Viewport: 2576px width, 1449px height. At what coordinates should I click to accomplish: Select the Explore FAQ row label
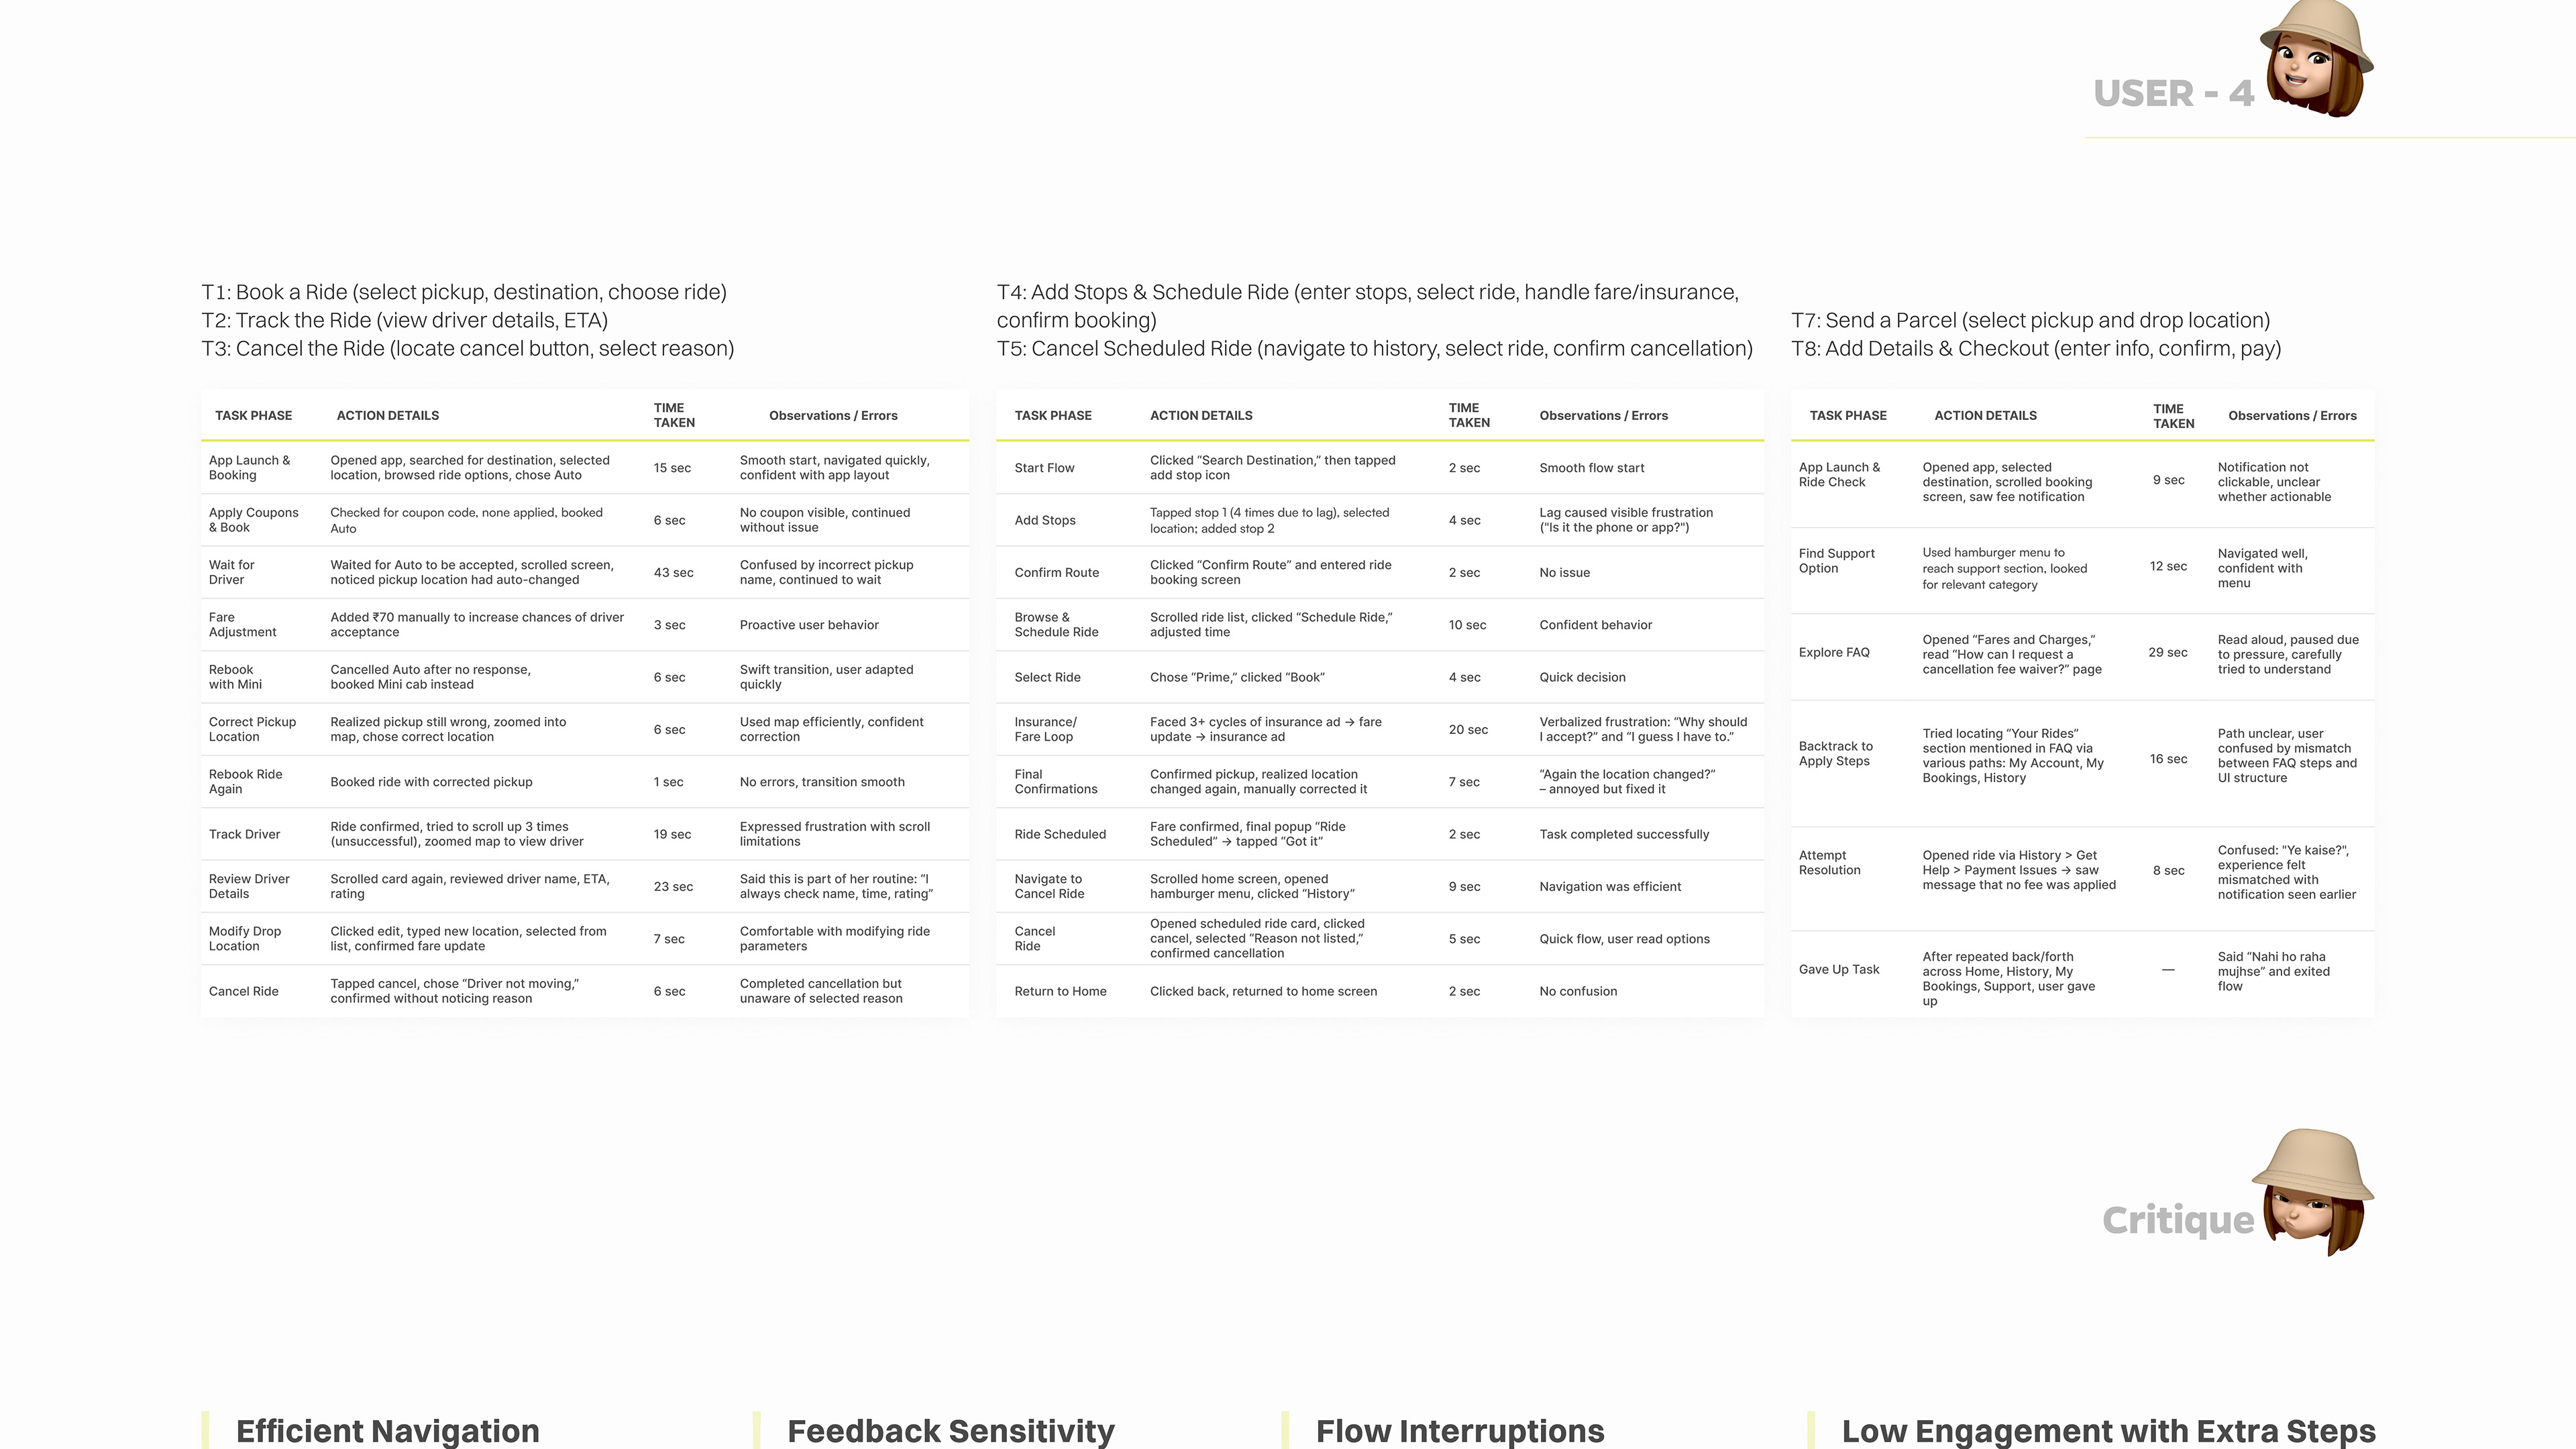click(1833, 653)
